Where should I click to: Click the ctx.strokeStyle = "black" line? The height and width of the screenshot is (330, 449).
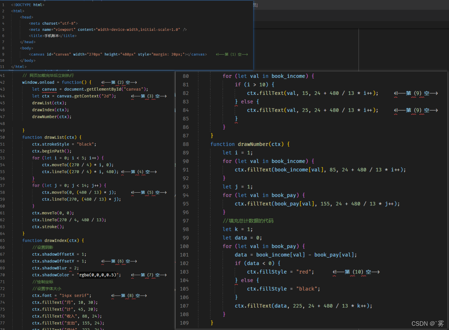coord(64,144)
